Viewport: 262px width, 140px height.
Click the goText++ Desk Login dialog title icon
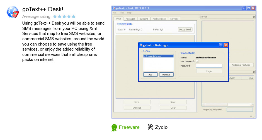[x=141, y=45]
